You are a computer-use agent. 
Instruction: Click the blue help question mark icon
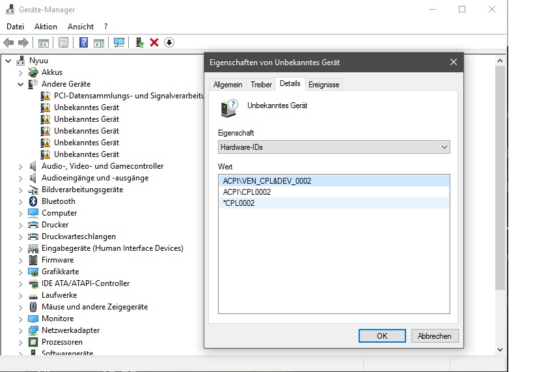[x=83, y=42]
